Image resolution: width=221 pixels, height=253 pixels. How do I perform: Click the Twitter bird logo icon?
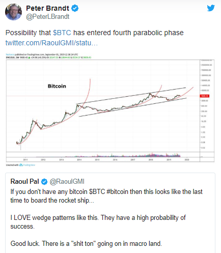pos(211,8)
